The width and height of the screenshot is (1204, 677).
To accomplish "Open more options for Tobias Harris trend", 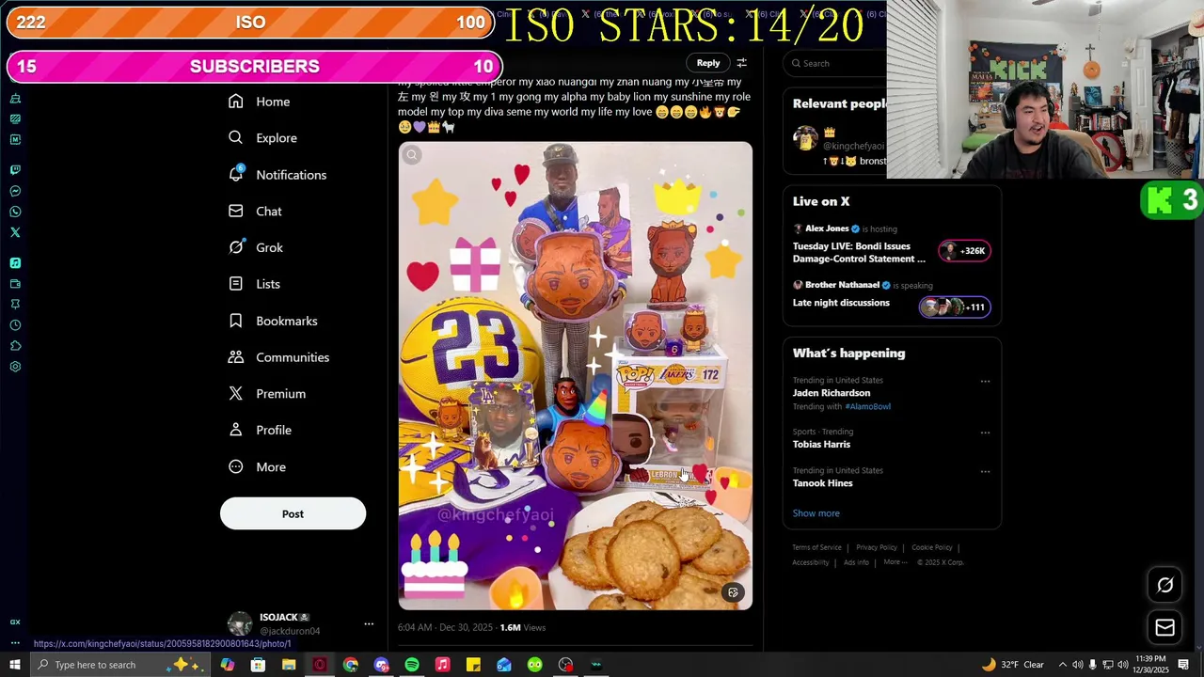I will [x=985, y=433].
